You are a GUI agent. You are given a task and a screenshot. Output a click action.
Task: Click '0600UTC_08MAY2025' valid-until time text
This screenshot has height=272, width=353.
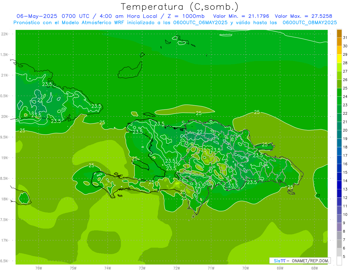coord(310,23)
